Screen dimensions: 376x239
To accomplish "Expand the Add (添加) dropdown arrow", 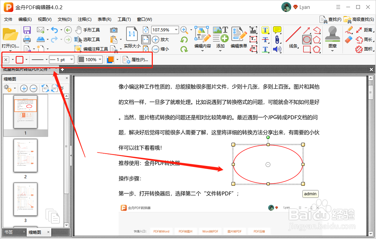I will [x=220, y=51].
